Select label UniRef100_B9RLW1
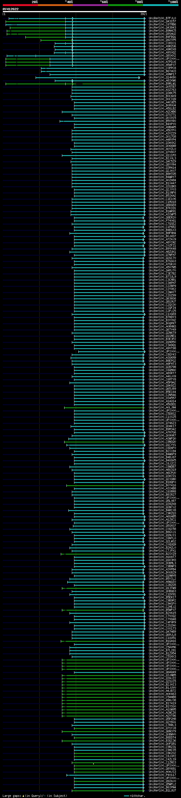 click(x=162, y=84)
